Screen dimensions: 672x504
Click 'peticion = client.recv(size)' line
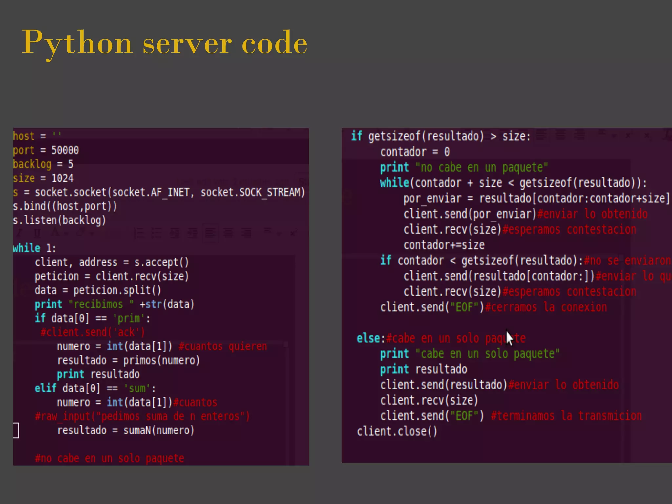coord(112,276)
